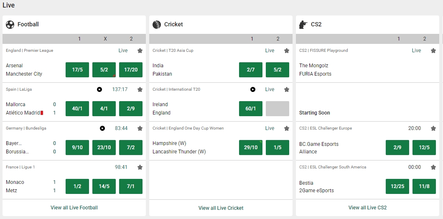Click stream icon for Ireland vs England
This screenshot has width=443, height=219.
coord(253,89)
